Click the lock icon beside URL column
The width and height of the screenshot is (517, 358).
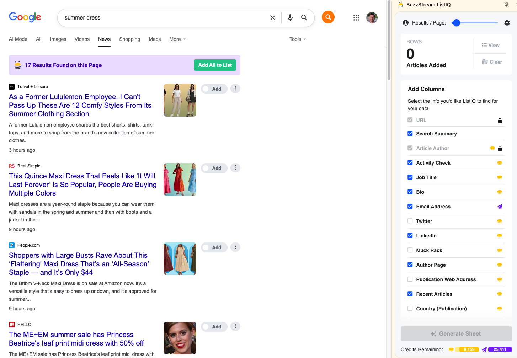coord(500,120)
